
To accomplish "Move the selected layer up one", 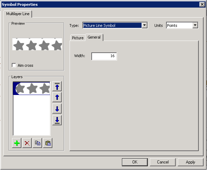I will (x=57, y=97).
